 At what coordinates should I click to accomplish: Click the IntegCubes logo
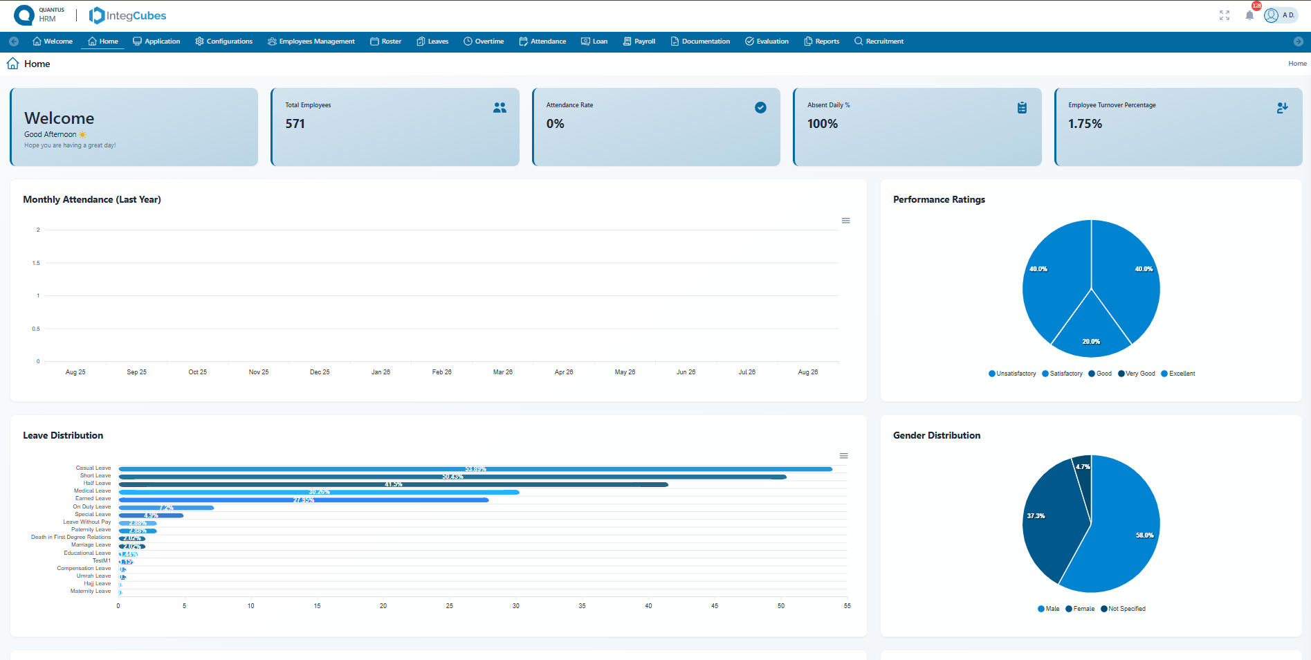(128, 15)
